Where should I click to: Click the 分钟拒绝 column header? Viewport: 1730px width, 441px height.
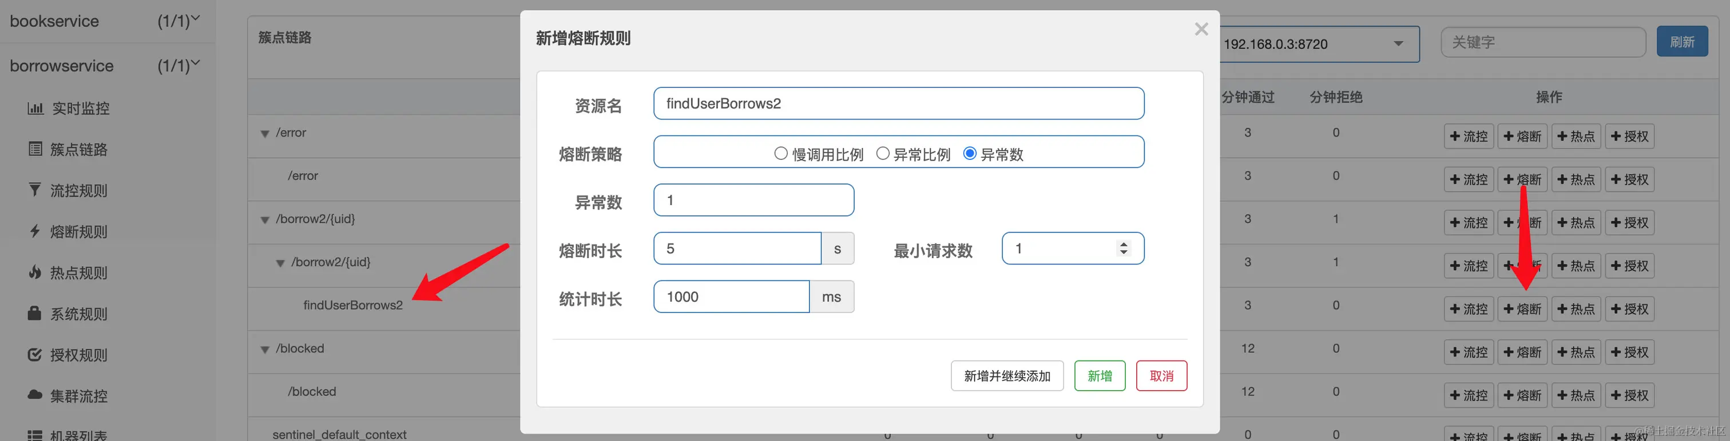click(1336, 97)
